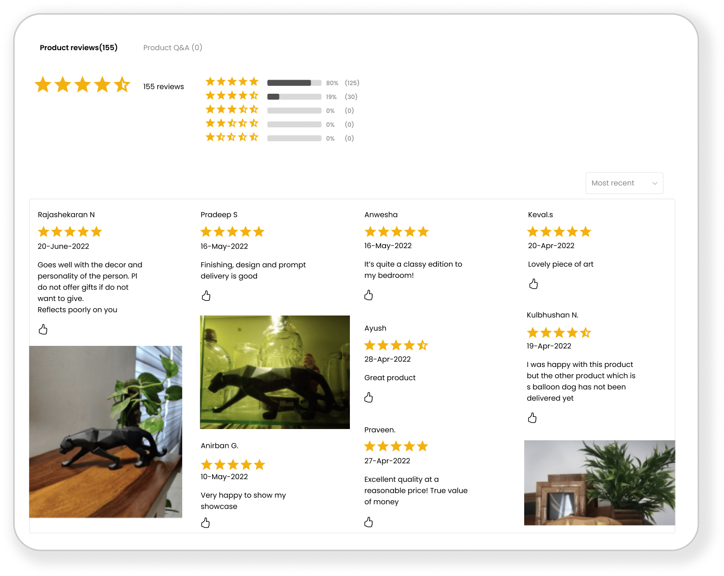Viewport: 724px width, 576px height.
Task: Open the Most recent sort dropdown
Action: pos(624,183)
